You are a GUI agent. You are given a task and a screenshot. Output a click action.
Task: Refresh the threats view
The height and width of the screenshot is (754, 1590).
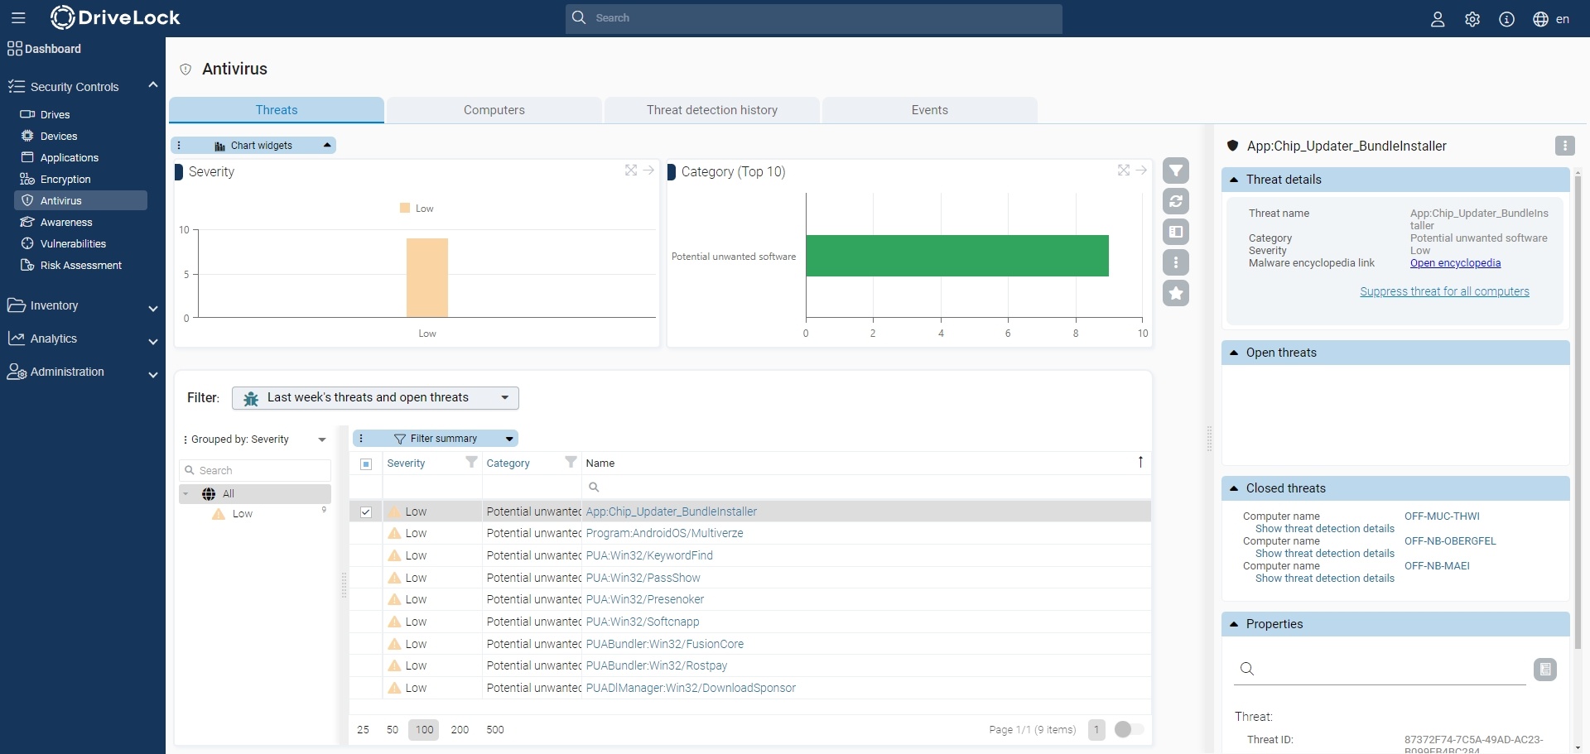coord(1176,201)
